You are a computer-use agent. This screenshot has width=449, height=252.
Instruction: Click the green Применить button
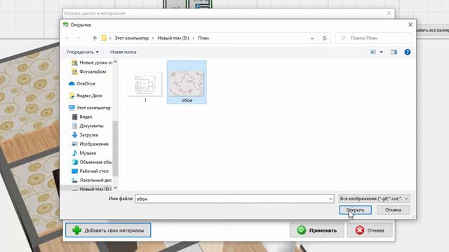(316, 230)
